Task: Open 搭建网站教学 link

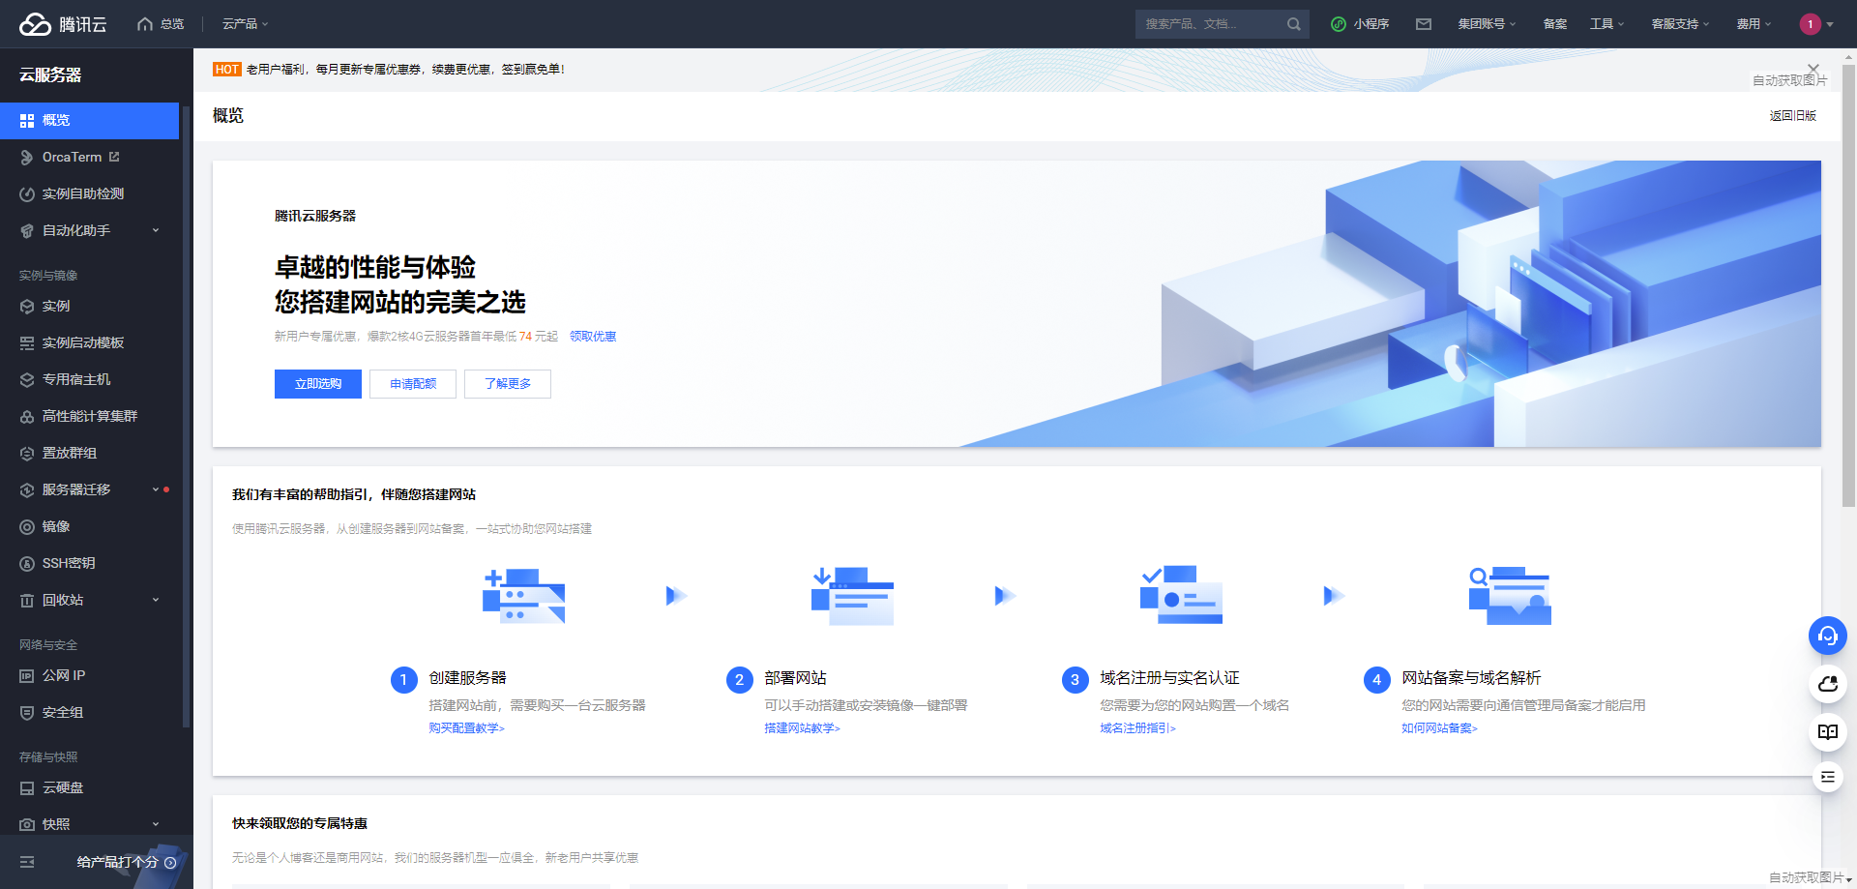Action: click(802, 728)
